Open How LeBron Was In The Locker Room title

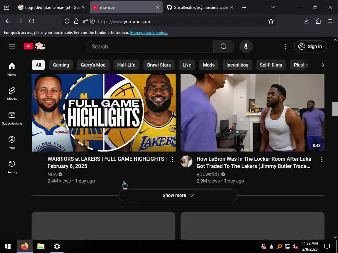254,162
